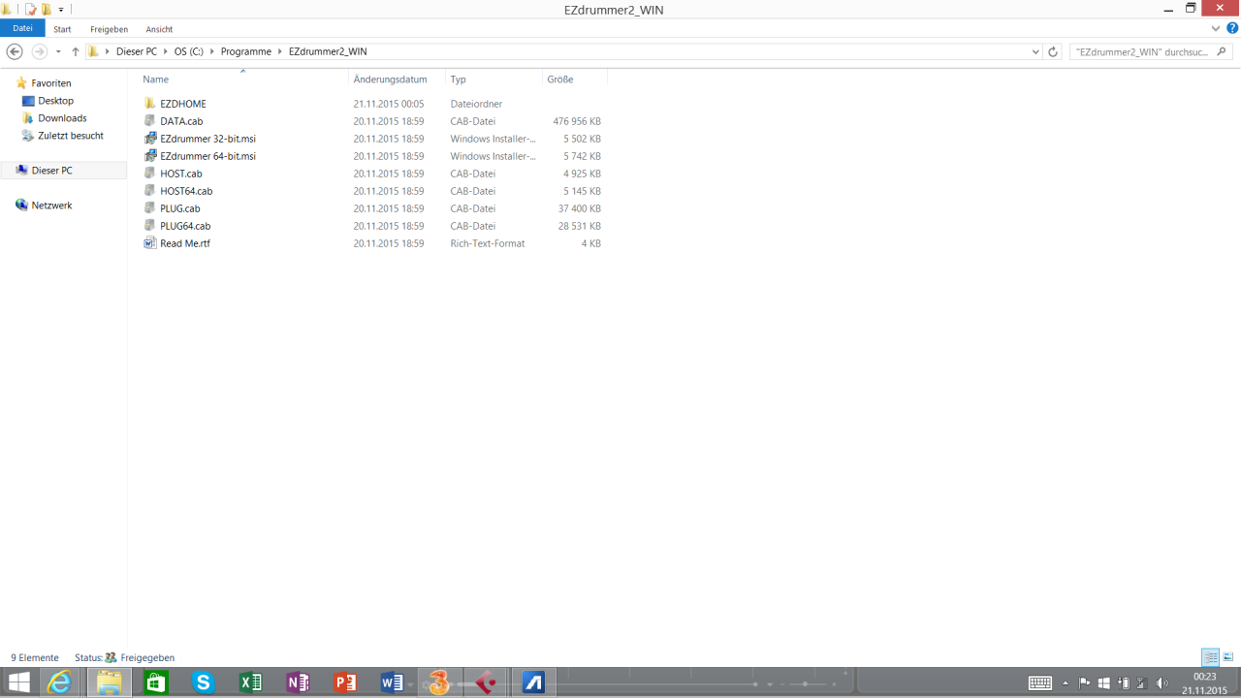Screen dimensions: 1241x698
Task: Switch to the Start ribbon tab
Action: click(62, 29)
